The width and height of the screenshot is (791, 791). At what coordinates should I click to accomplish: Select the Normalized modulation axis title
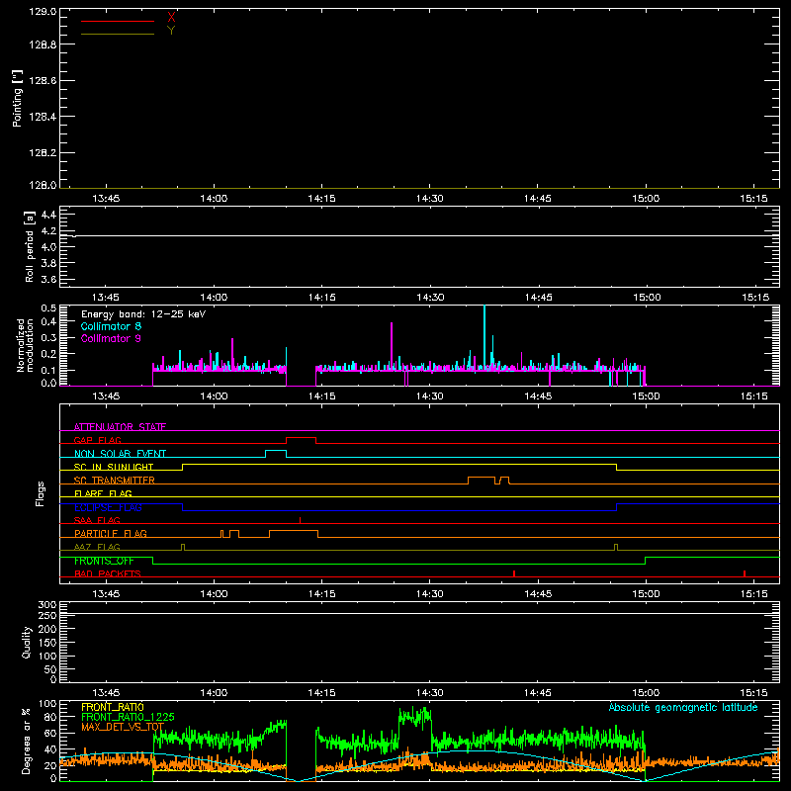coord(25,345)
